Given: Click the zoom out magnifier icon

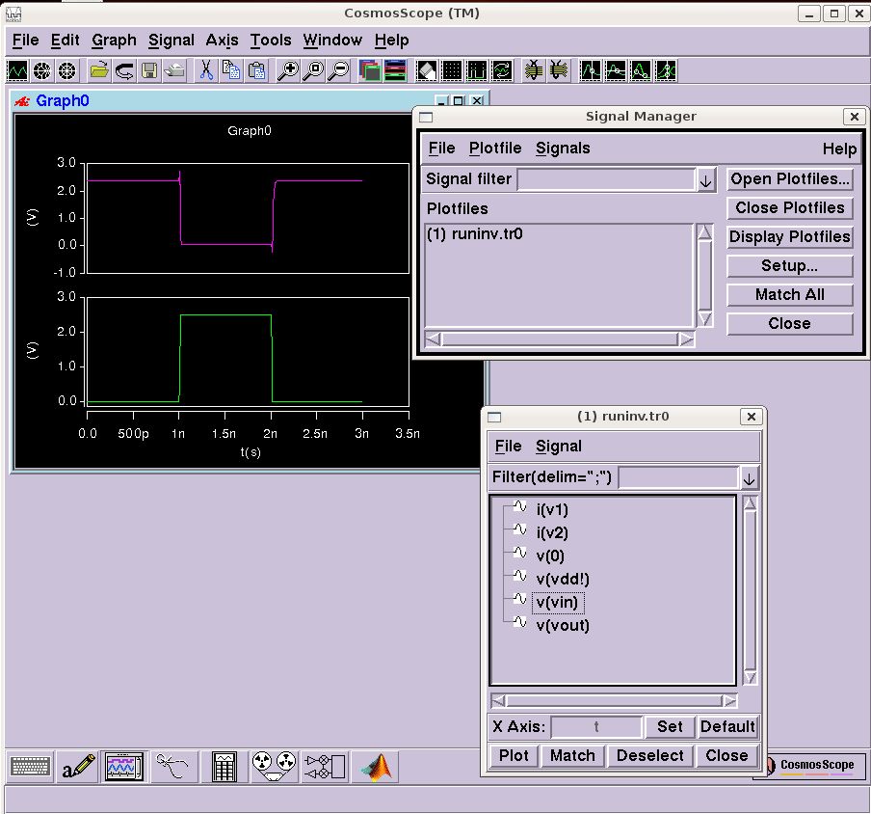Looking at the screenshot, I should tap(338, 70).
